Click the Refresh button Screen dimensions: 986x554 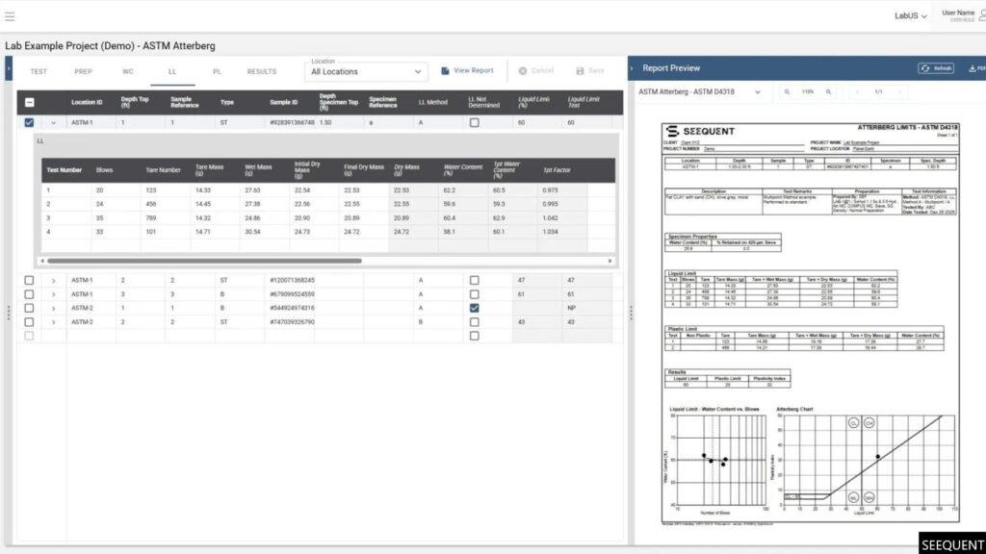[x=936, y=68]
